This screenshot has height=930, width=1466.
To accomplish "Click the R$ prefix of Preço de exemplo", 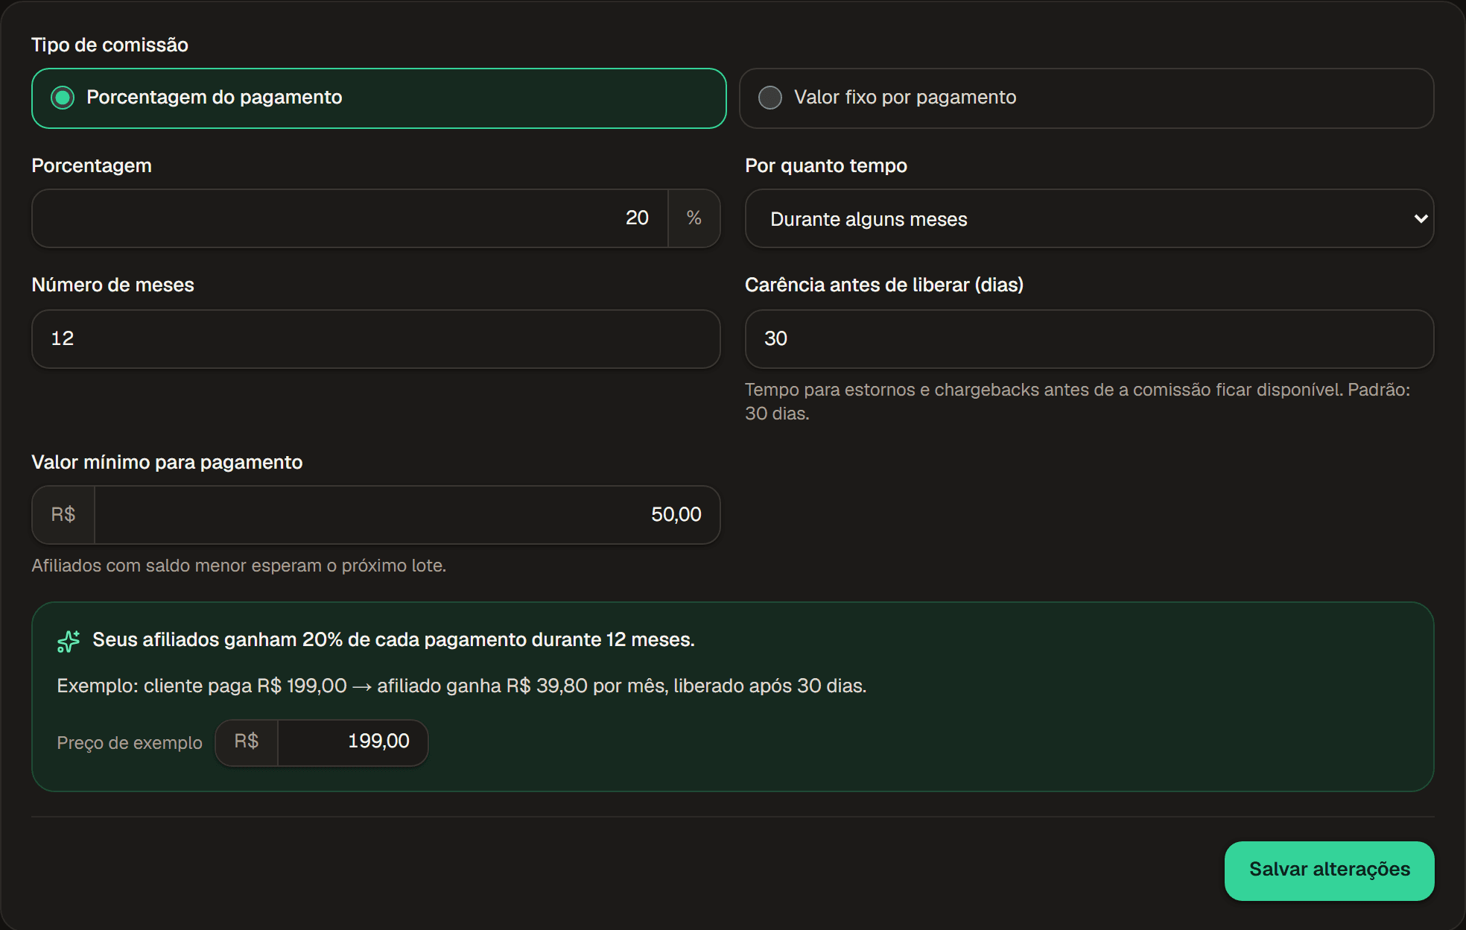I will pos(247,742).
